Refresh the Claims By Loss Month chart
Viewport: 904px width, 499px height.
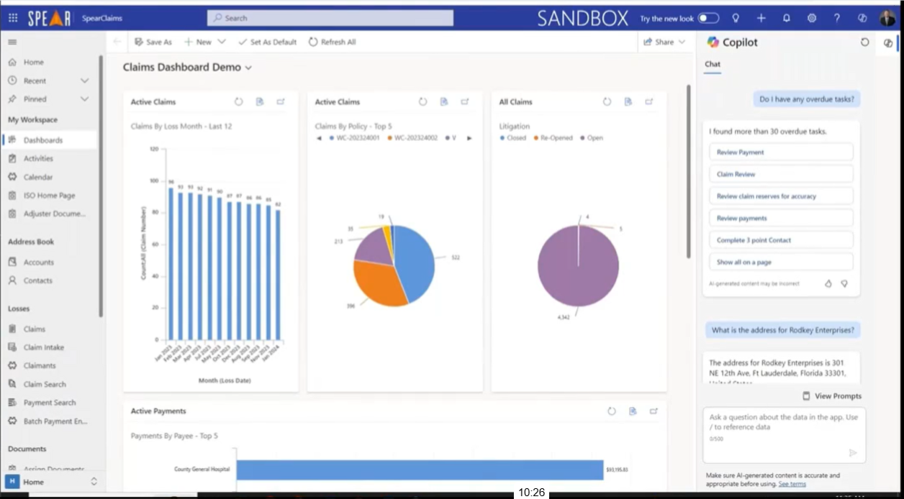[x=239, y=102]
